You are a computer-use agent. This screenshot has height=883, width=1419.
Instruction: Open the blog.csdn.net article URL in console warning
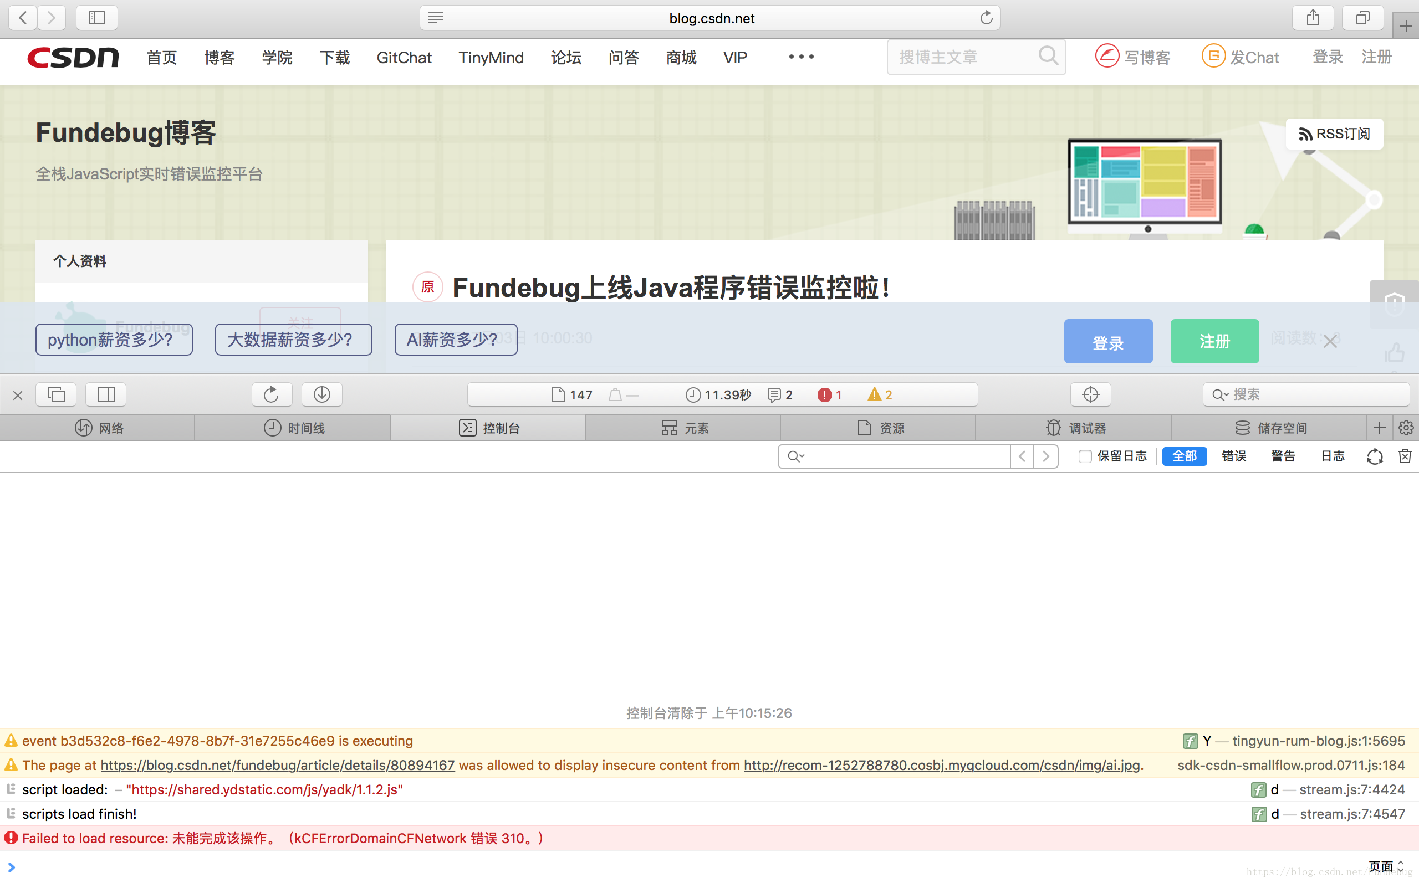[278, 765]
